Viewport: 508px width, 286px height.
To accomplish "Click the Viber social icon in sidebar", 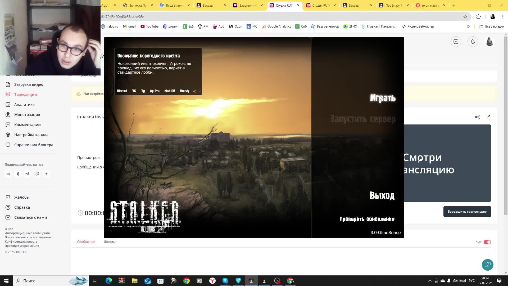I will coord(37,174).
